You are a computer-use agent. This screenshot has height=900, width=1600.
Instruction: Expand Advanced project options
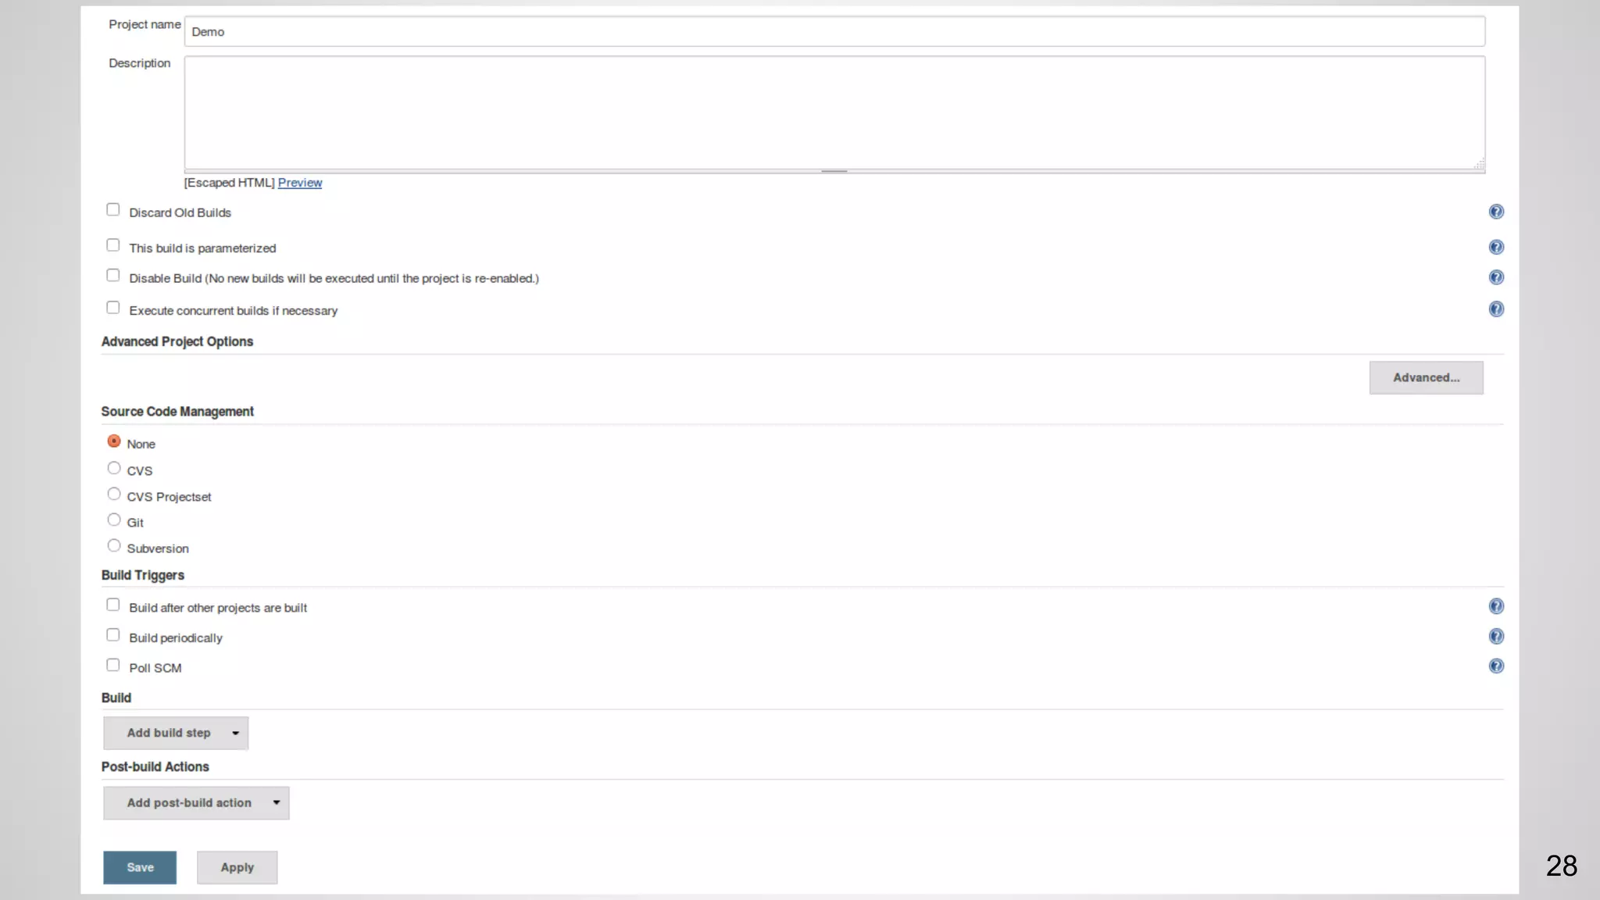click(1425, 378)
